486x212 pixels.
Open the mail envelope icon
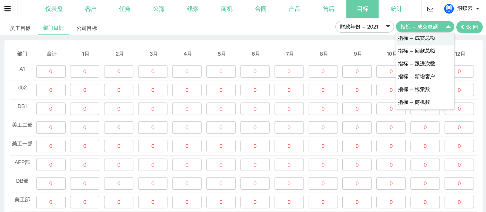pyautogui.click(x=430, y=9)
